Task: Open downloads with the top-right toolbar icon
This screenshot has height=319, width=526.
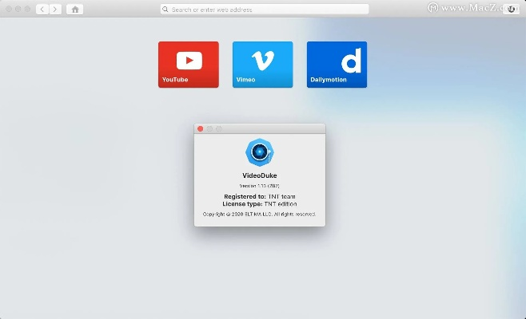Action: [x=511, y=10]
